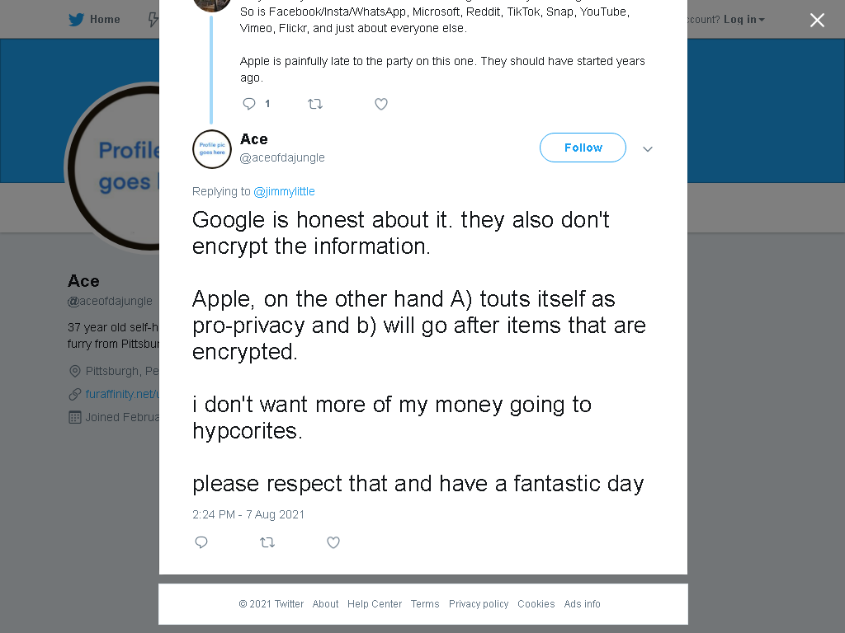Reply to Ace's tweet using the comment icon
The image size is (845, 633).
coord(201,542)
